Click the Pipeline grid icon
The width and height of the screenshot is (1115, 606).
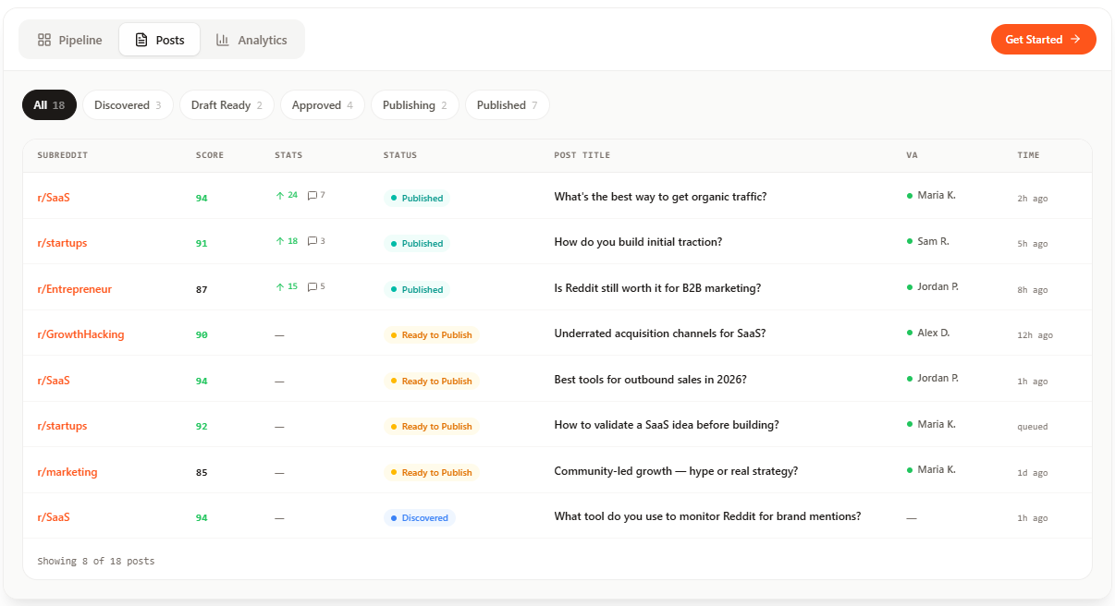(43, 40)
